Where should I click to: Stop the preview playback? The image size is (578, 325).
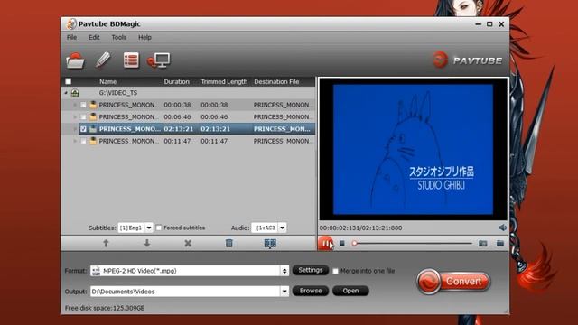click(x=342, y=243)
